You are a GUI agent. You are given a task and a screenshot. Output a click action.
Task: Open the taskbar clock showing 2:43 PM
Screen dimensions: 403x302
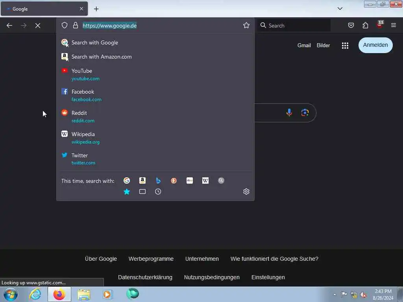tap(383, 295)
